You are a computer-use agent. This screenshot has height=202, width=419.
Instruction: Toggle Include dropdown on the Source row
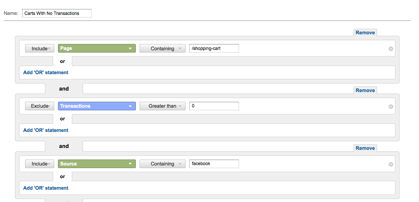pos(40,164)
